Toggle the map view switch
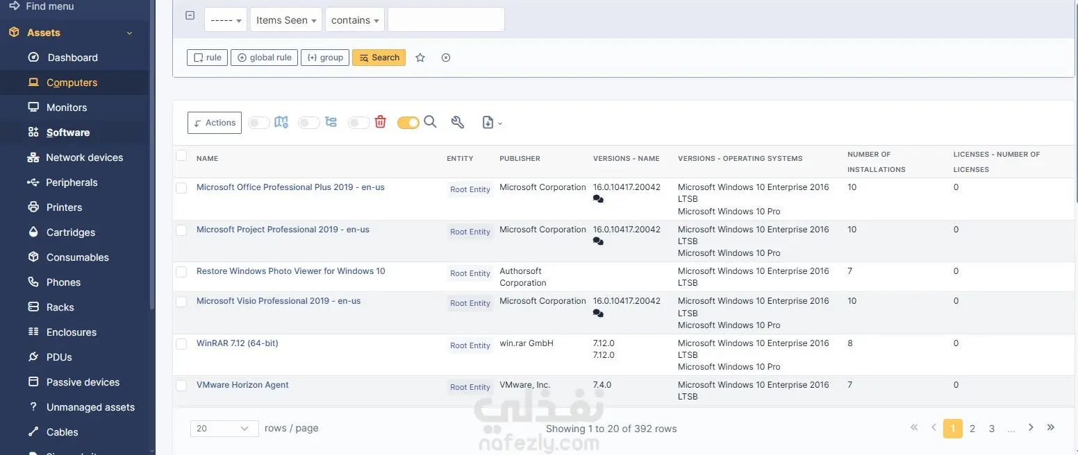Image resolution: width=1078 pixels, height=455 pixels. 258,123
